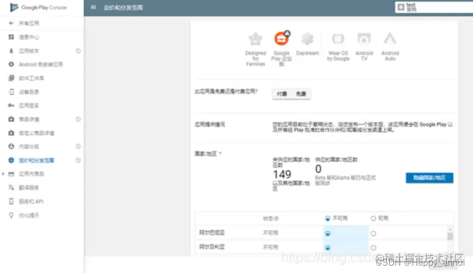Open the optimization tips lightbulb icon
The height and width of the screenshot is (273, 473).
pyautogui.click(x=11, y=215)
